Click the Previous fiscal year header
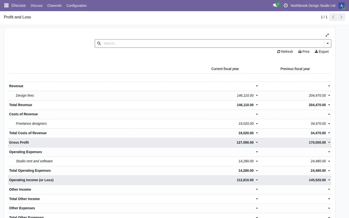Viewport: 349px width, 218px height. (295, 69)
